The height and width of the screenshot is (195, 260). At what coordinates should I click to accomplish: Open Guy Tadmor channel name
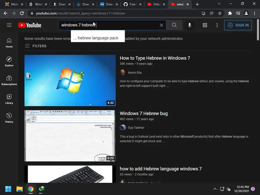136,128
